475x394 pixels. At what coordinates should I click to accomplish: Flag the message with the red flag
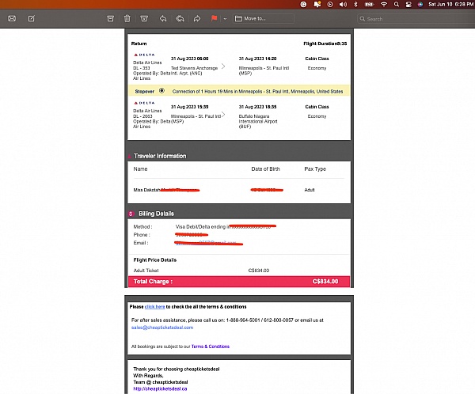[215, 19]
